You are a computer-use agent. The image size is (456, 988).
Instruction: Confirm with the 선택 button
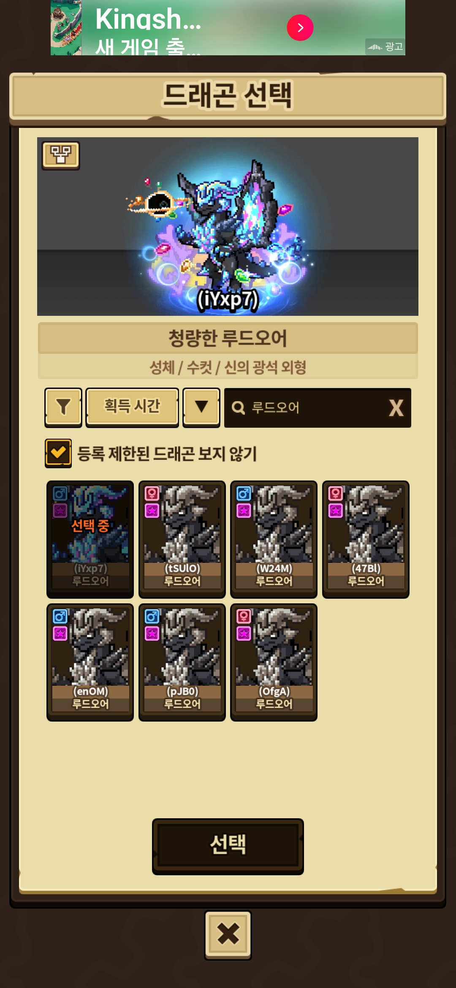[228, 847]
